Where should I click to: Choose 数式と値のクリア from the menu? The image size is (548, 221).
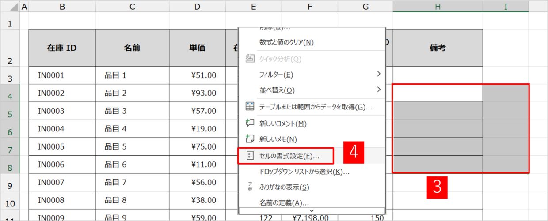[286, 42]
